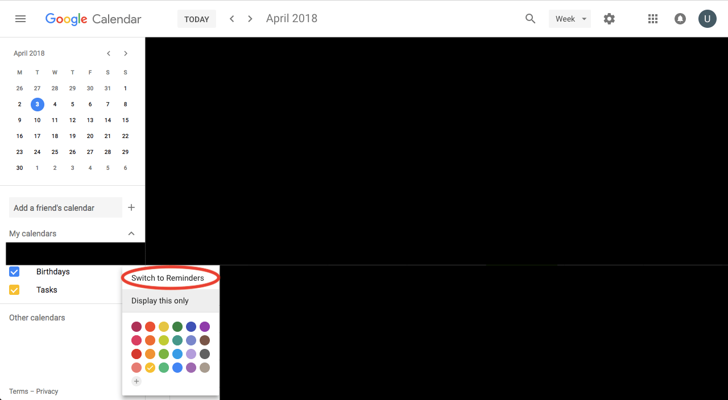Open the Google apps grid
Screen dimensions: 728x400
[x=653, y=19]
